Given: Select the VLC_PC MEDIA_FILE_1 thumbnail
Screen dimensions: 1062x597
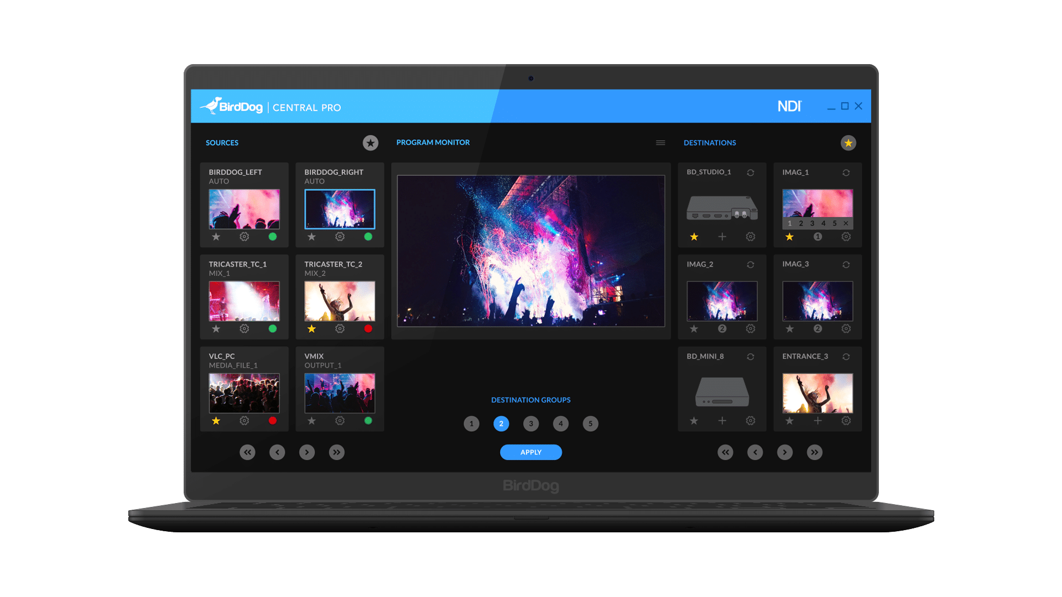Looking at the screenshot, I should [x=244, y=393].
